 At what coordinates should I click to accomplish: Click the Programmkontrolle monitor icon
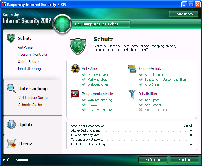pyautogui.click(x=75, y=94)
